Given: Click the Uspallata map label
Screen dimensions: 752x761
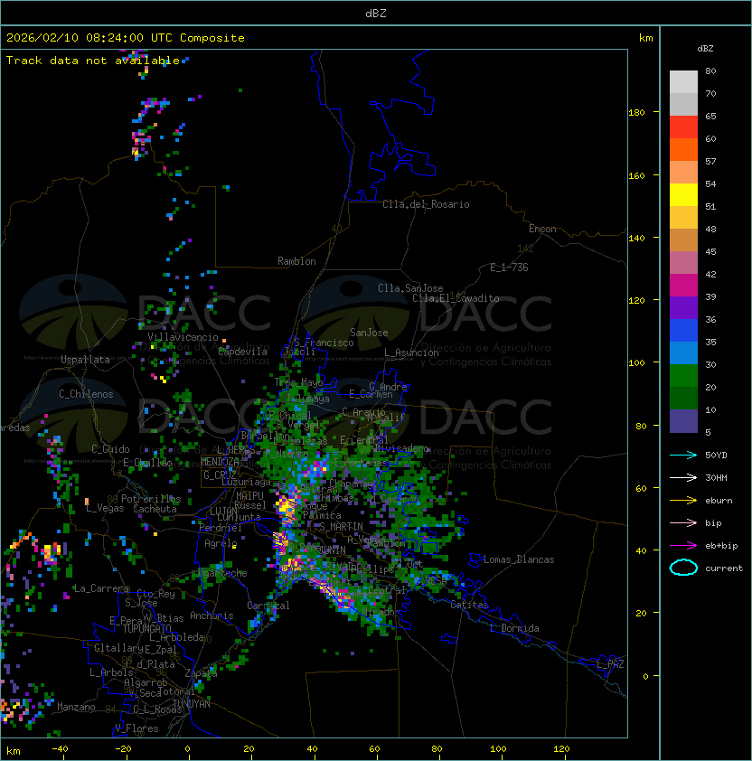Looking at the screenshot, I should click(x=85, y=360).
